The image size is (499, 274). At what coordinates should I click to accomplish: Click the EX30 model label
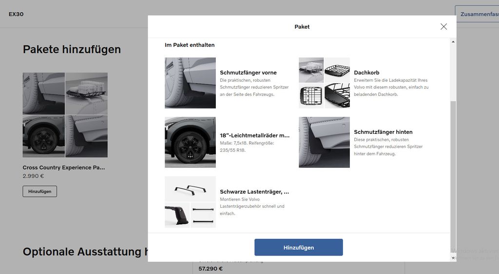[x=16, y=14]
